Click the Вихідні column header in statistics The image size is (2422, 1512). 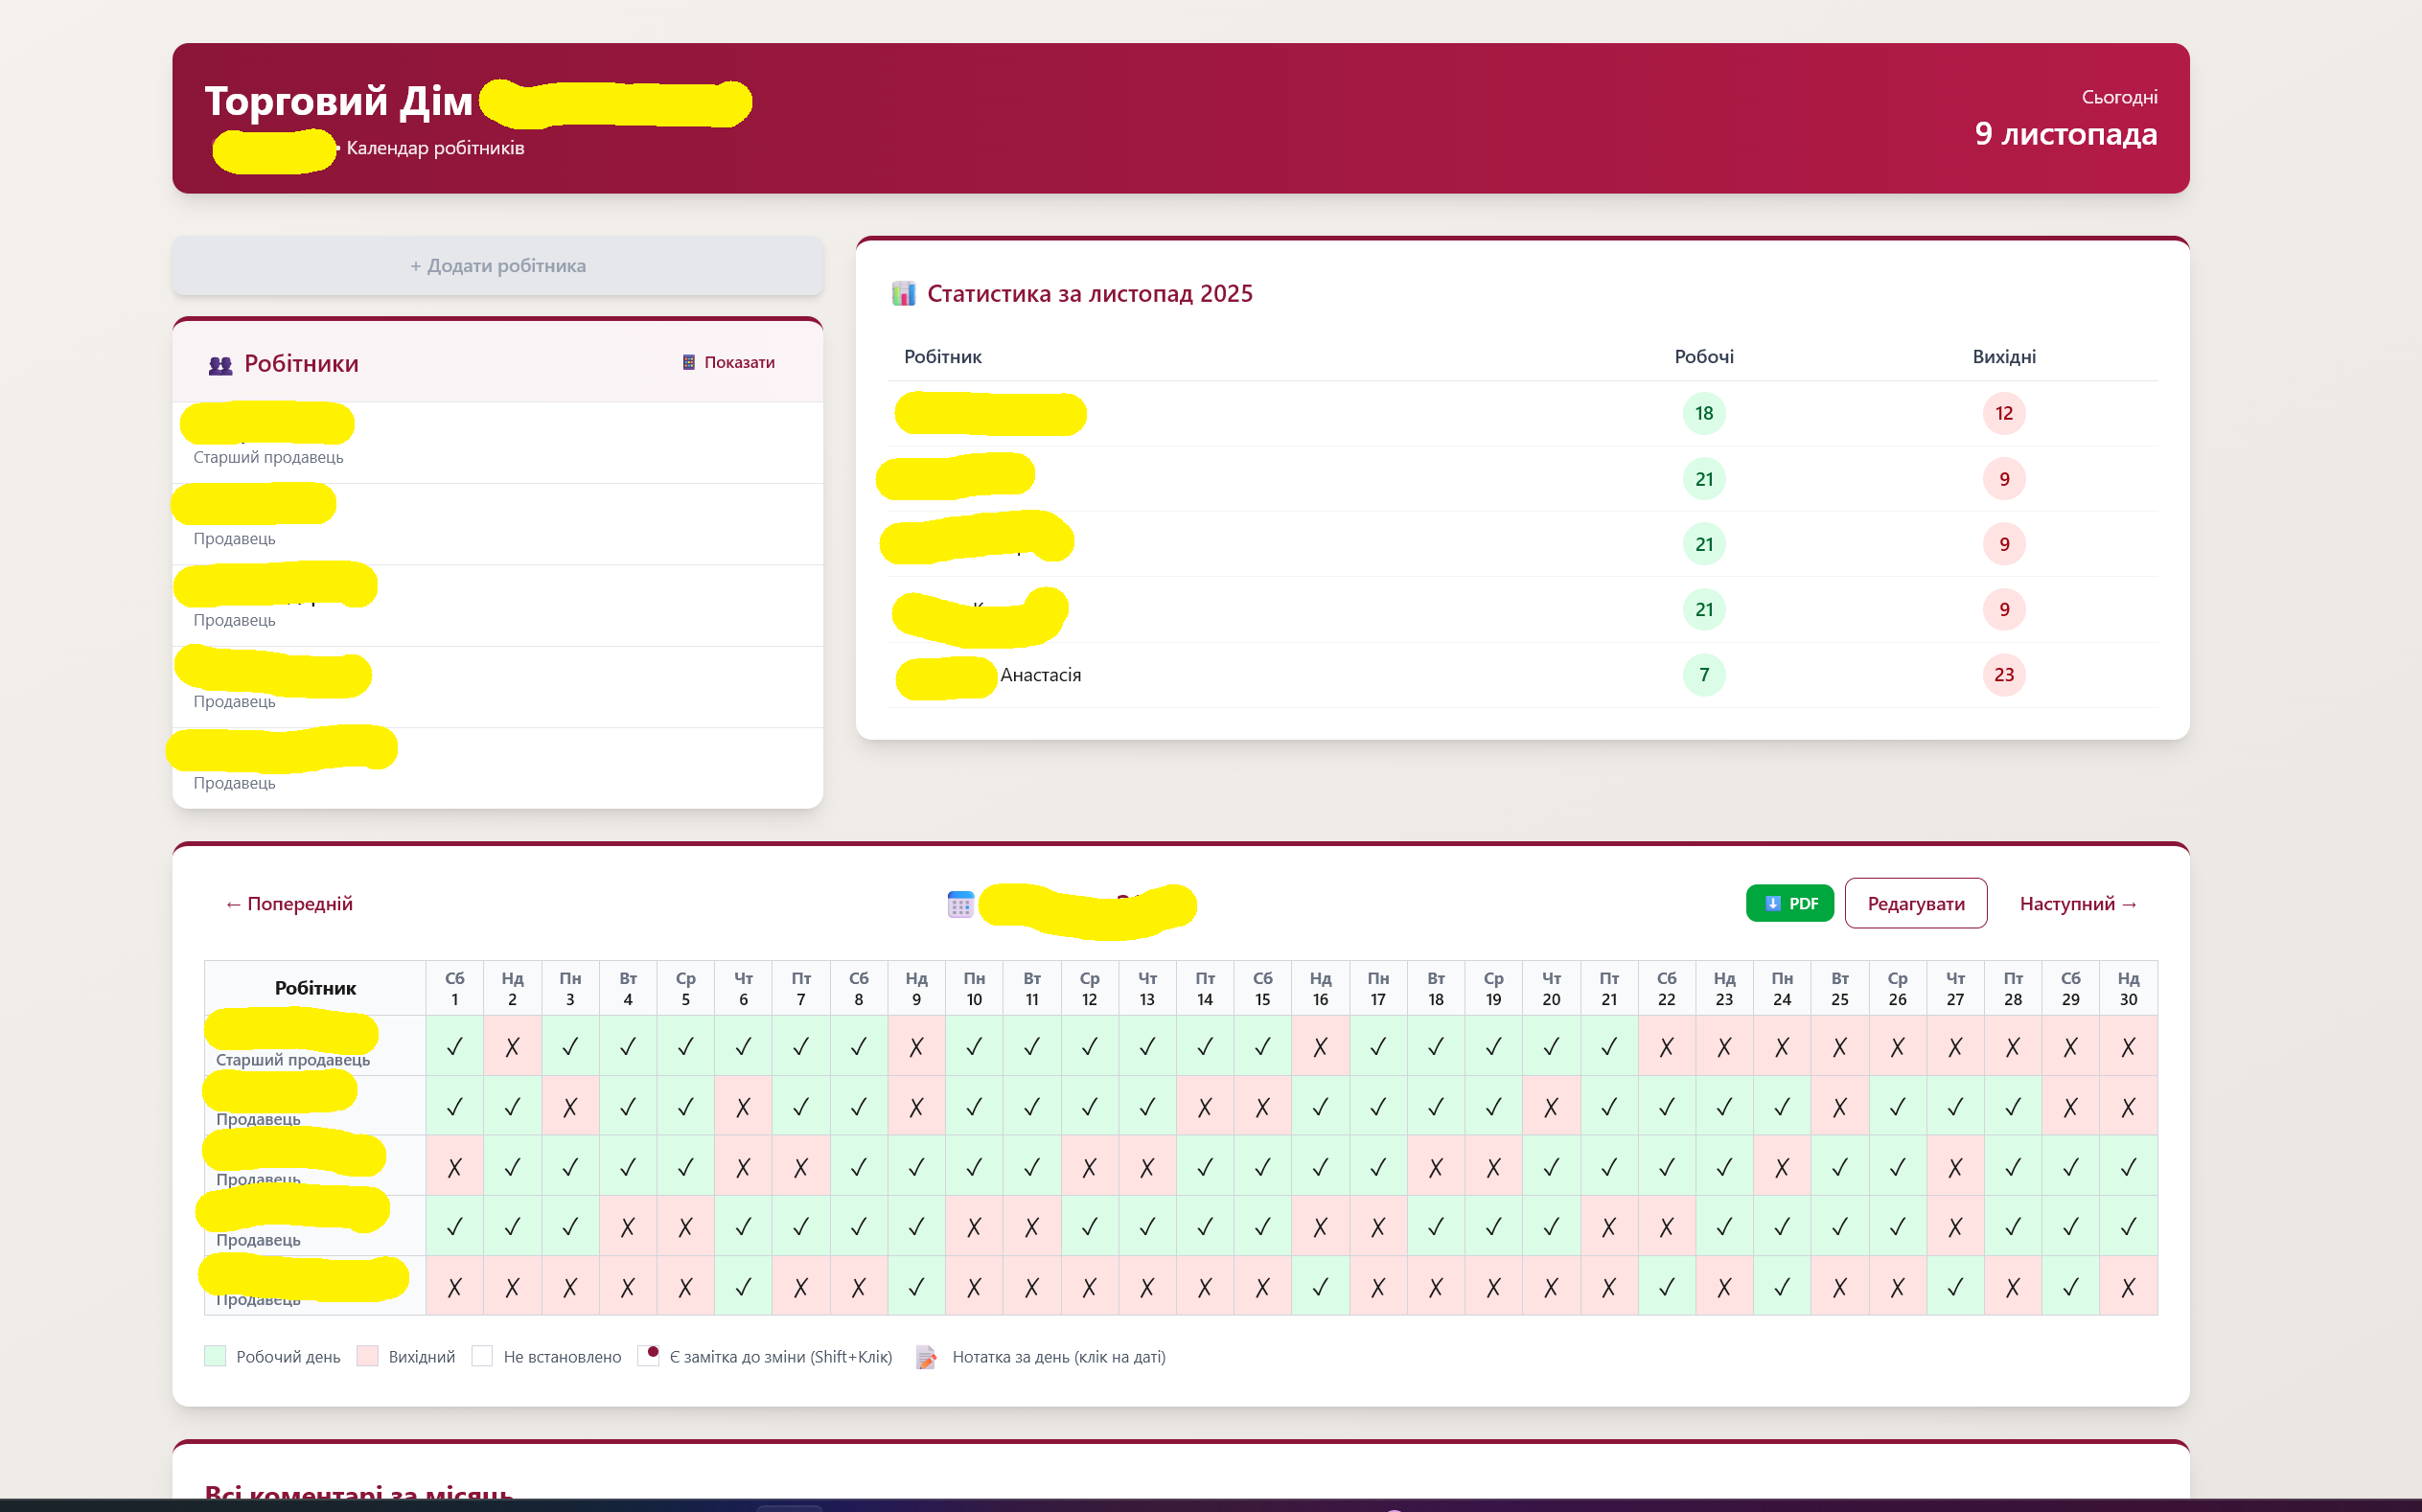click(x=2004, y=357)
